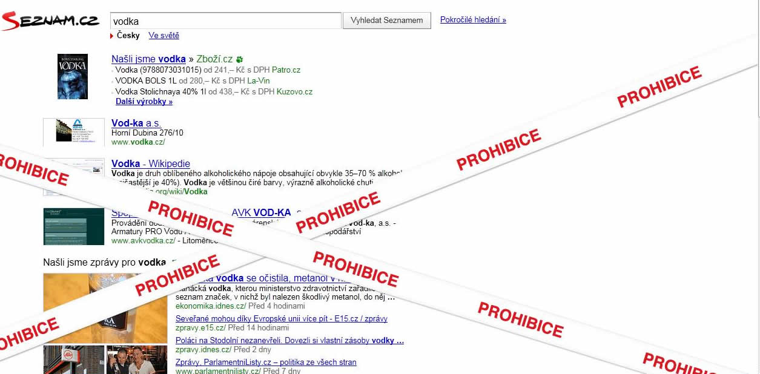The width and height of the screenshot is (760, 374).
Task: Open zpravy.e15.cz source link
Action: (x=199, y=328)
